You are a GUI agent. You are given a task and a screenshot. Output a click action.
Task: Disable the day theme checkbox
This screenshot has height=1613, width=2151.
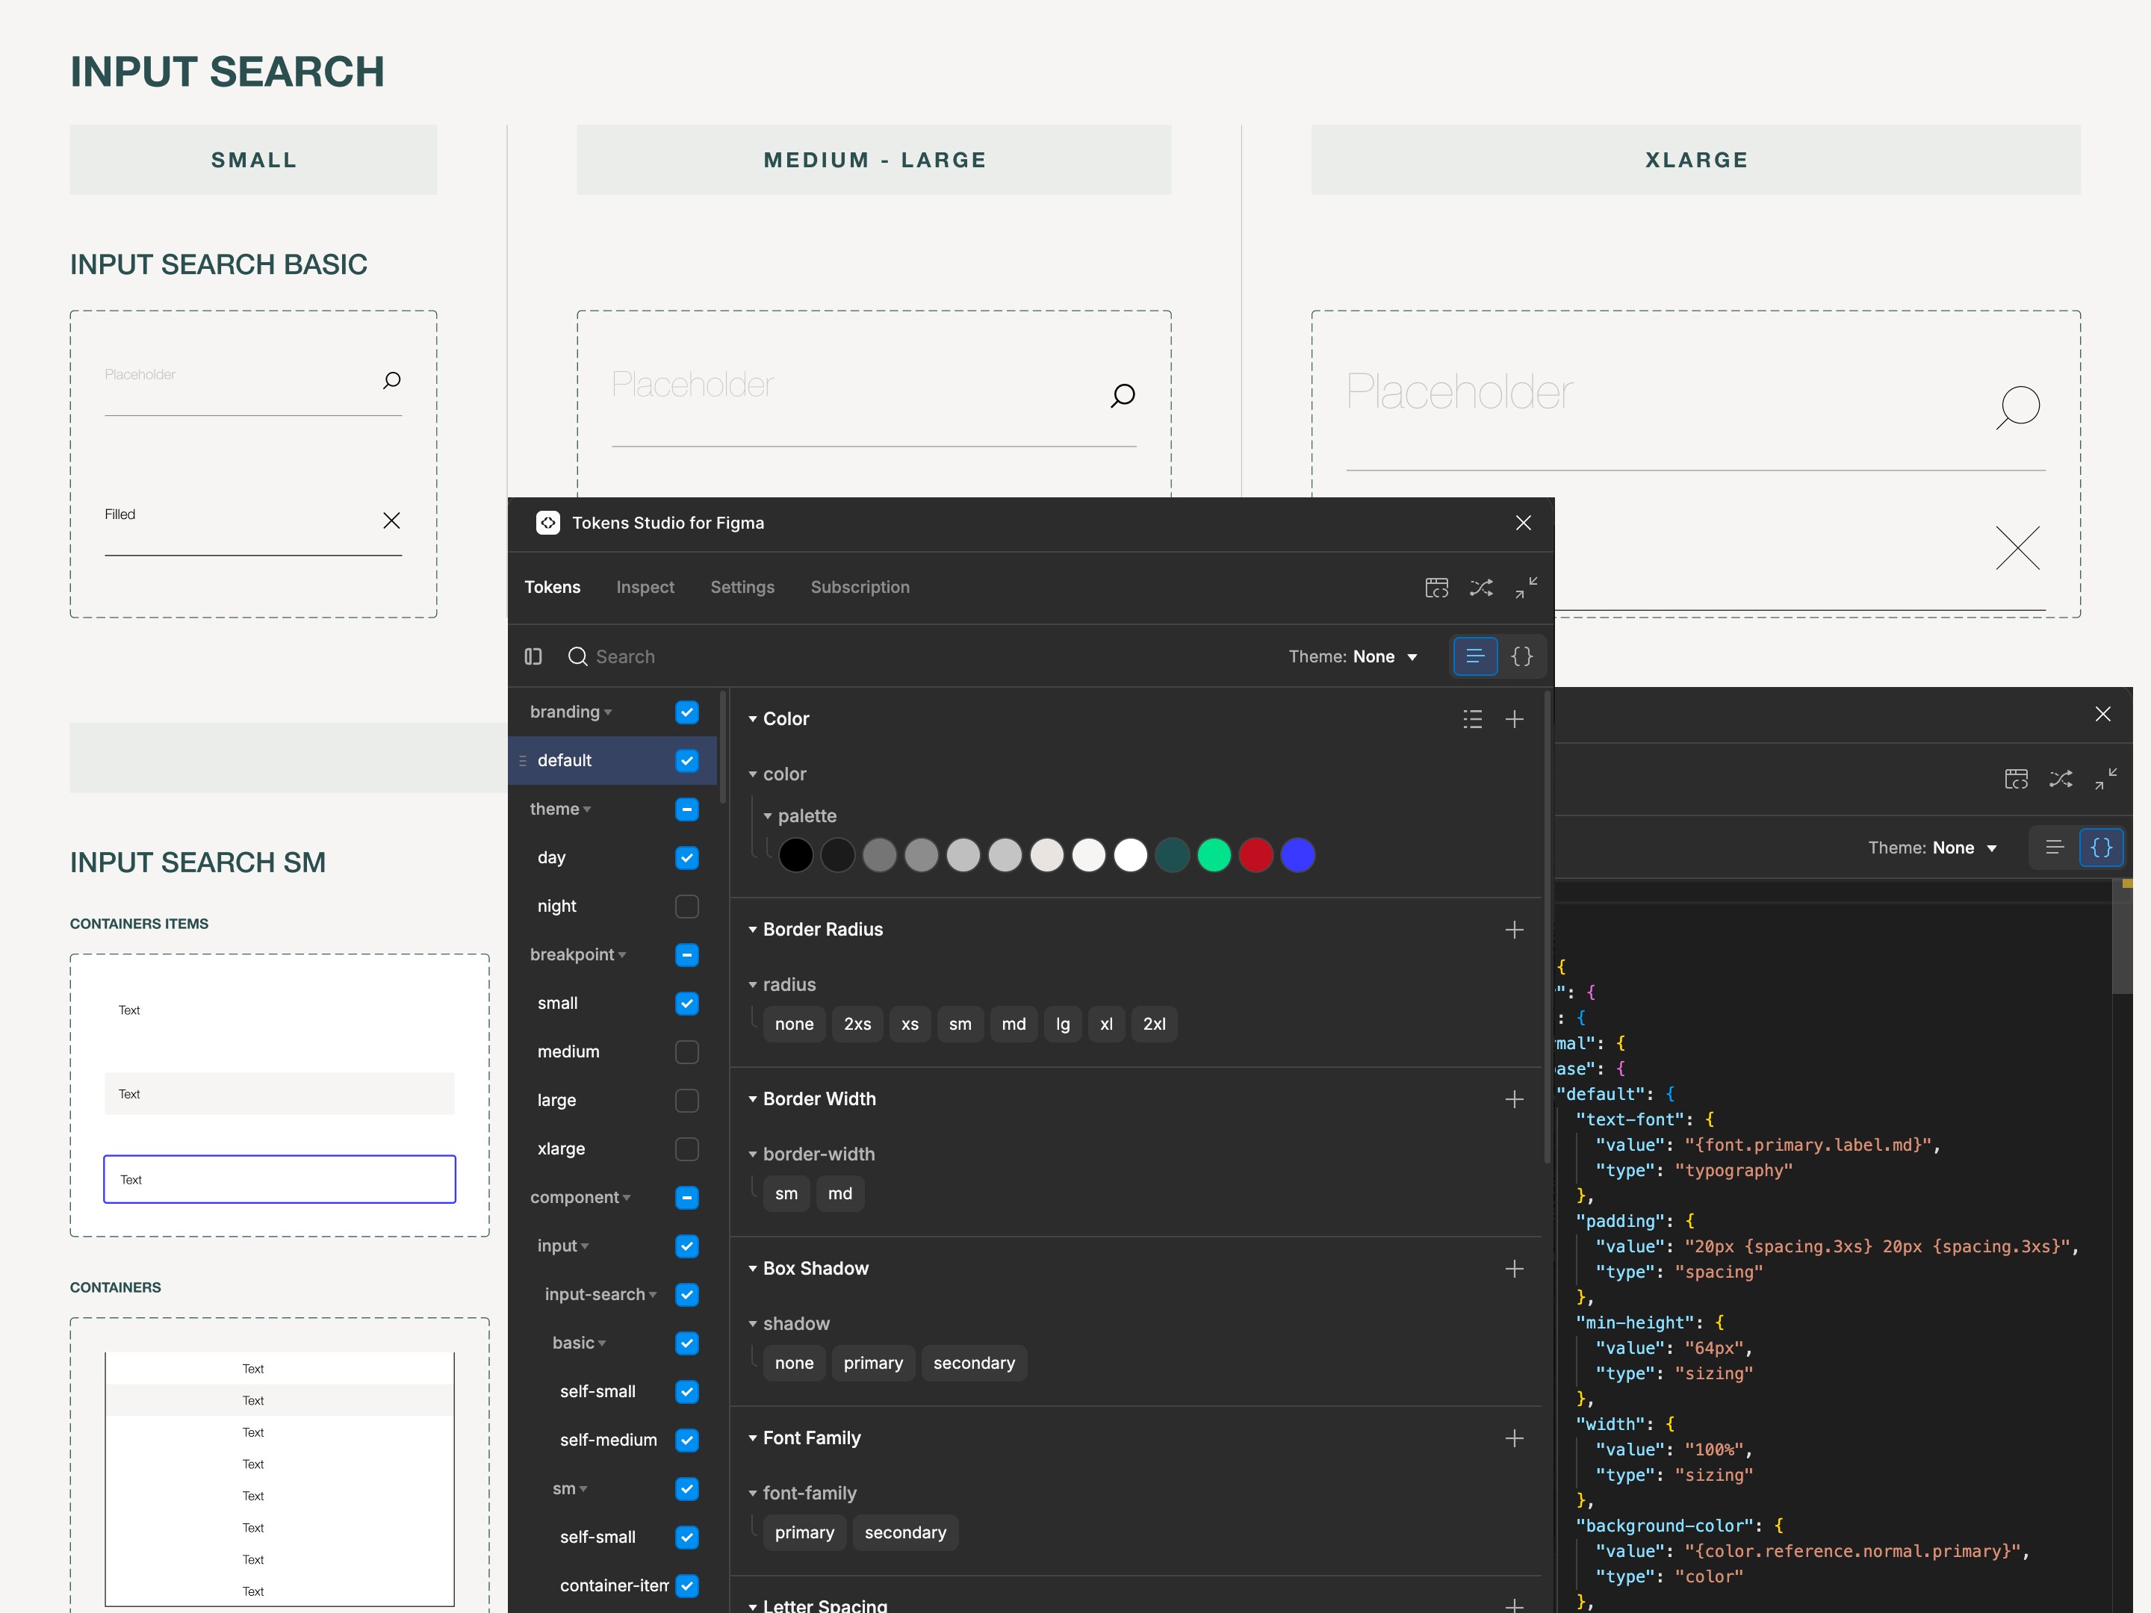tap(686, 857)
